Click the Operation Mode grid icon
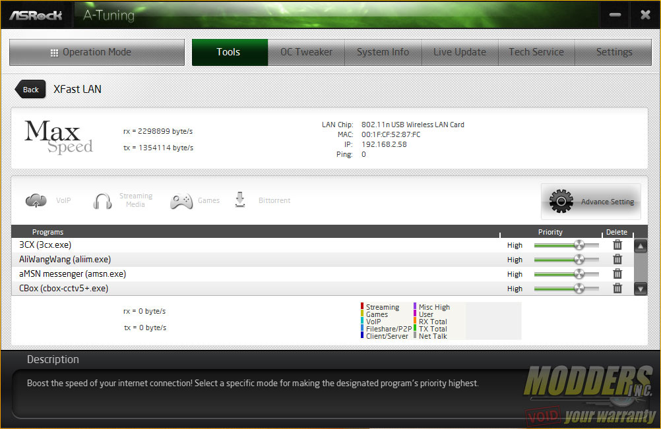 pos(54,53)
